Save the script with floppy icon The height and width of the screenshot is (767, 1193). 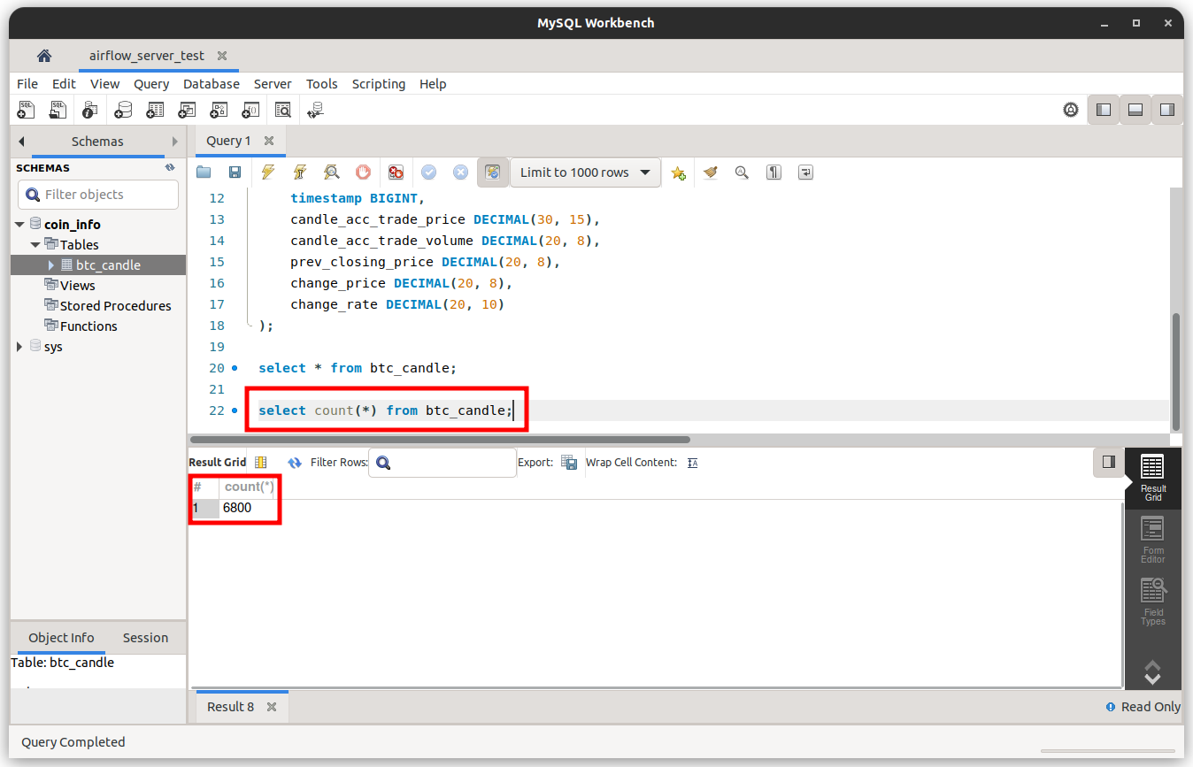[x=235, y=173]
